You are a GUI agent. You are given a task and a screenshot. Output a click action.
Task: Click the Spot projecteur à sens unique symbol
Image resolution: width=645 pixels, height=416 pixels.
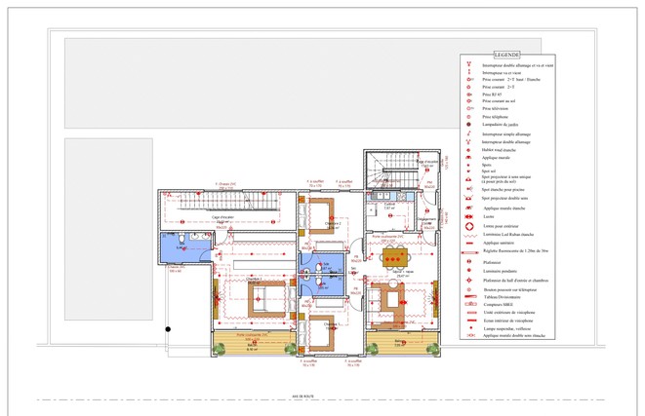pos(468,179)
